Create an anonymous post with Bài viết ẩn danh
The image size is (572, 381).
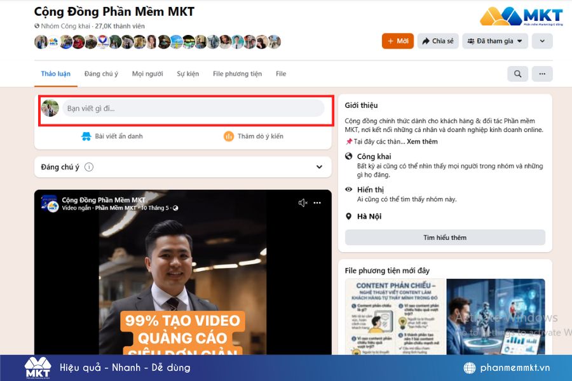[112, 137]
